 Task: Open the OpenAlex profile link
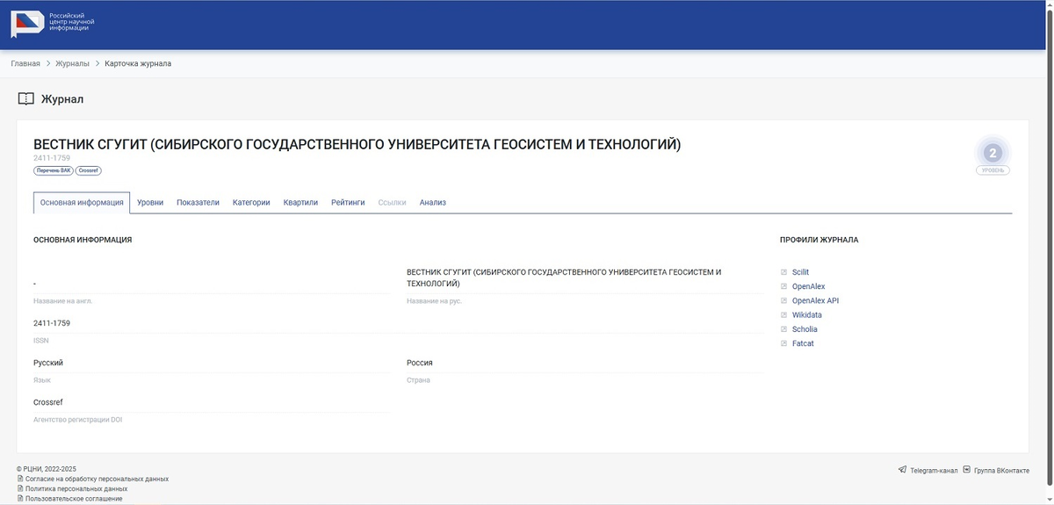(x=808, y=286)
